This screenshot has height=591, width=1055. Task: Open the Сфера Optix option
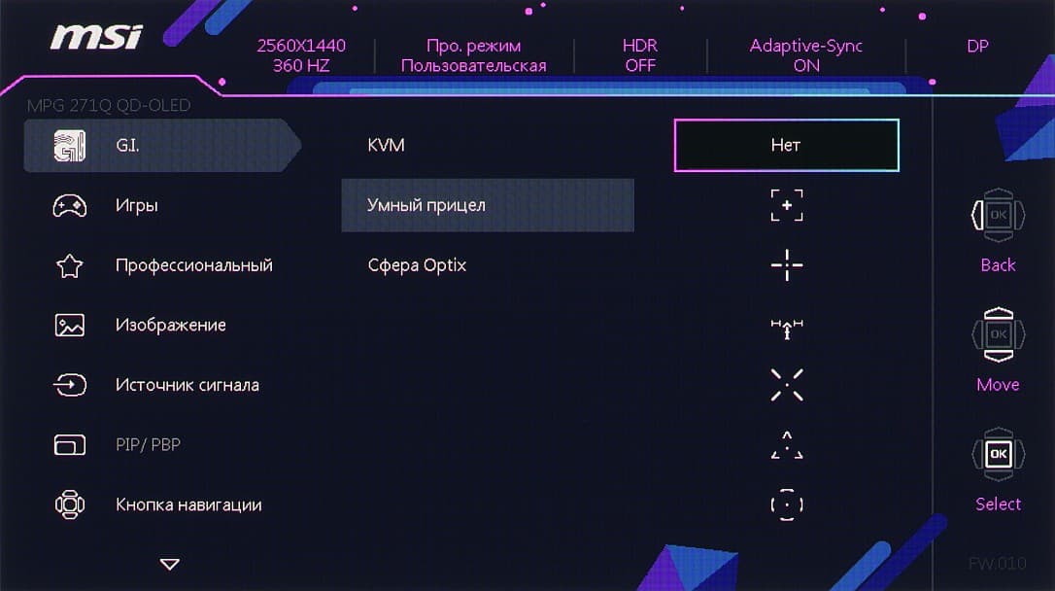point(417,265)
